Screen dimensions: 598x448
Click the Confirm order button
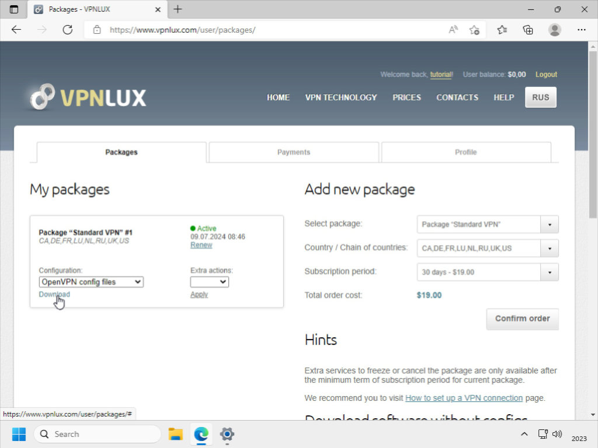pyautogui.click(x=522, y=319)
